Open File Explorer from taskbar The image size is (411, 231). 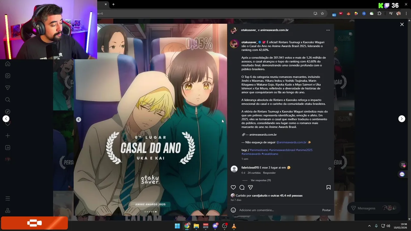tap(196, 226)
